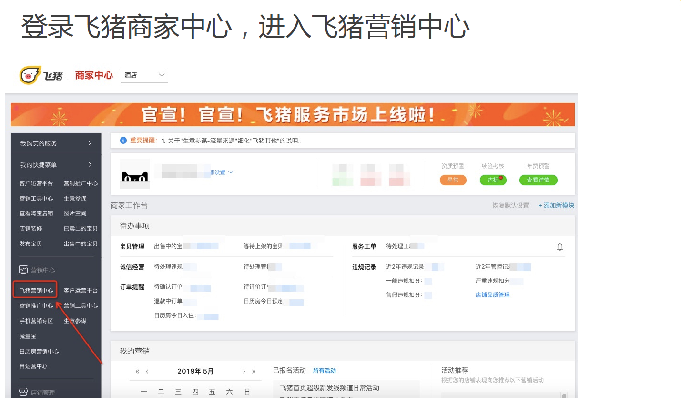Go to 查看淘宝店铺
The image size is (681, 415).
pyautogui.click(x=36, y=213)
